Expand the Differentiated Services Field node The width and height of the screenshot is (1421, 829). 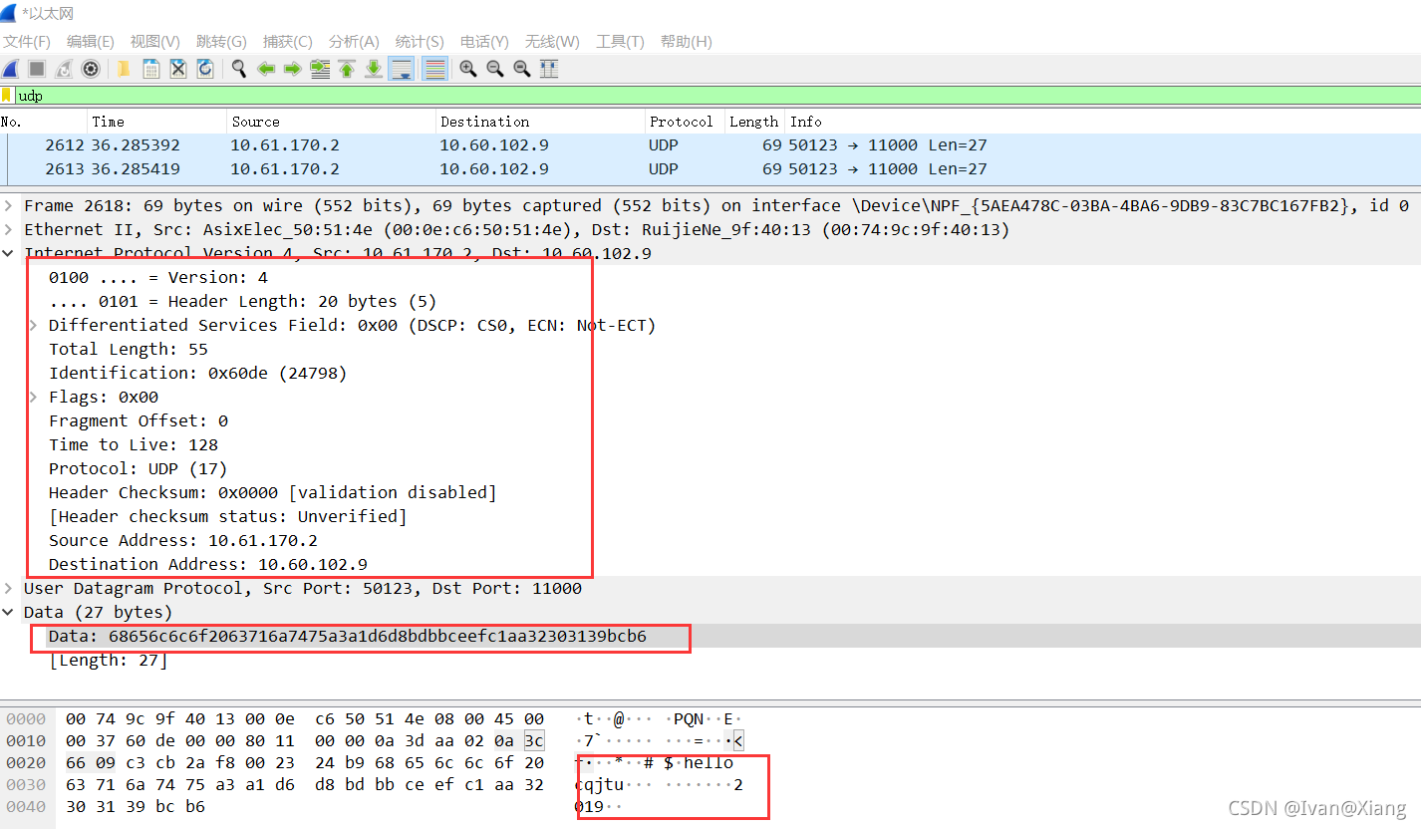pos(34,326)
